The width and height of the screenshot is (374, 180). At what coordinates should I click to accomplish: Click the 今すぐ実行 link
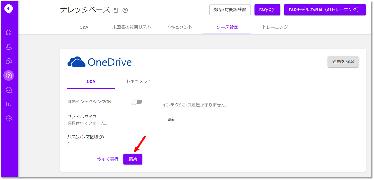[x=108, y=159]
